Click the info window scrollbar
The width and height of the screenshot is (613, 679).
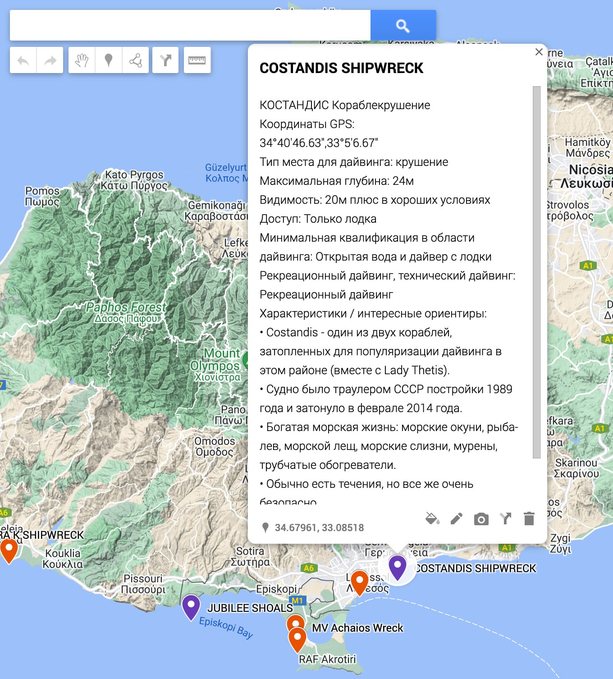coord(536,271)
